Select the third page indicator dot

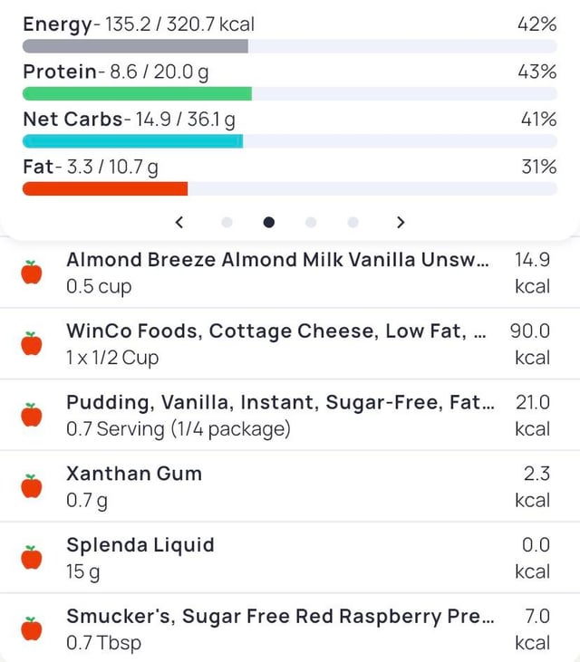[x=311, y=222]
